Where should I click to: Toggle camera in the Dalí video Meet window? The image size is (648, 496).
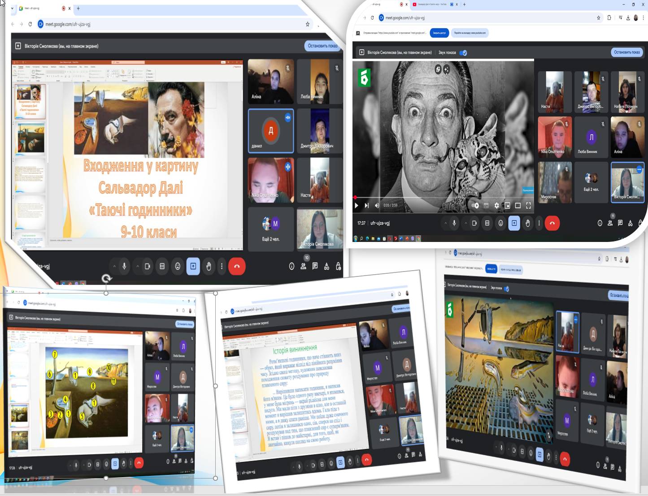pos(474,223)
